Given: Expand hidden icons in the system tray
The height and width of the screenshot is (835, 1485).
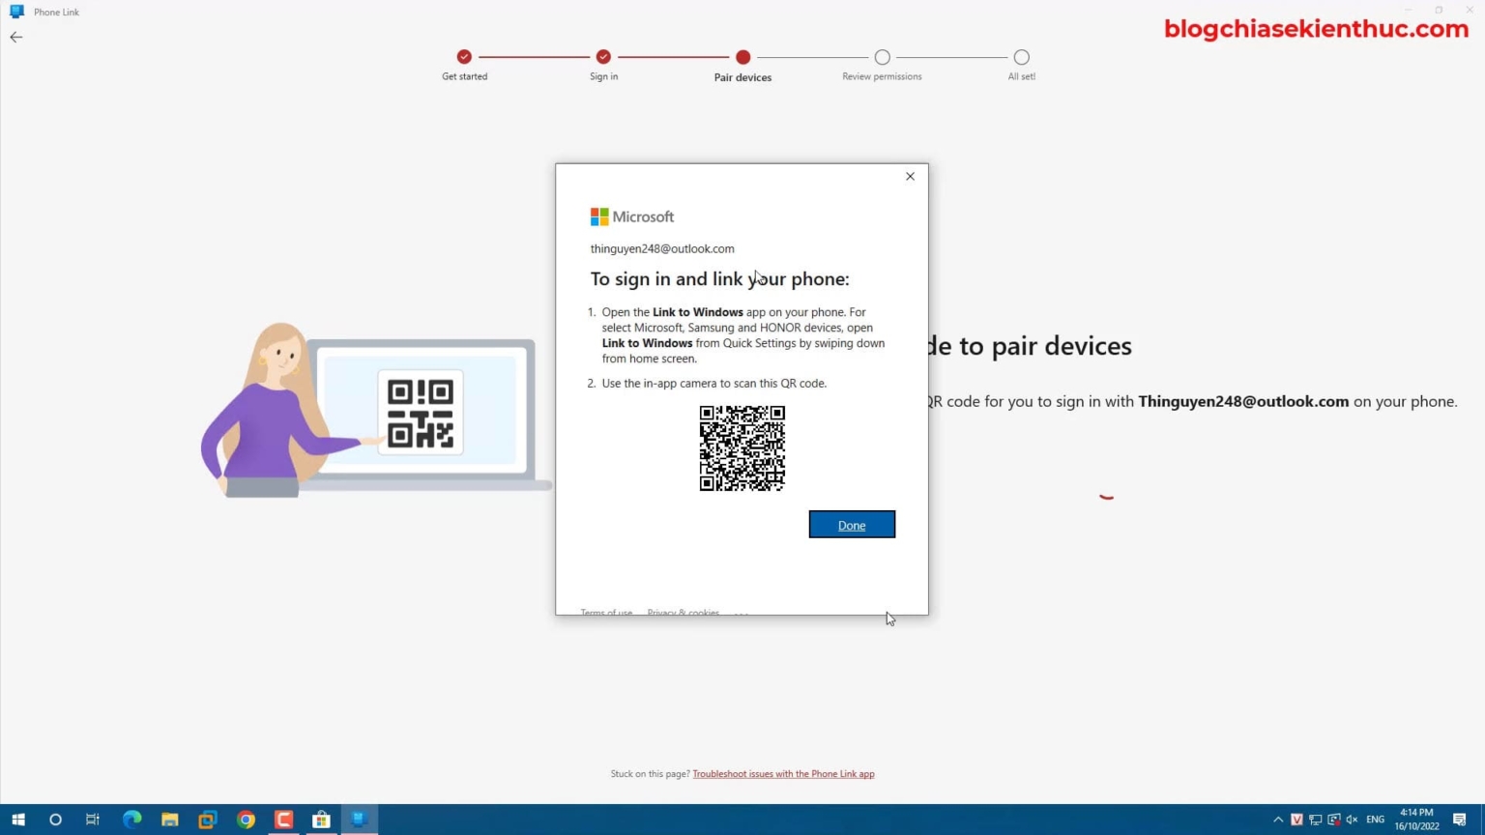Looking at the screenshot, I should click(x=1277, y=819).
